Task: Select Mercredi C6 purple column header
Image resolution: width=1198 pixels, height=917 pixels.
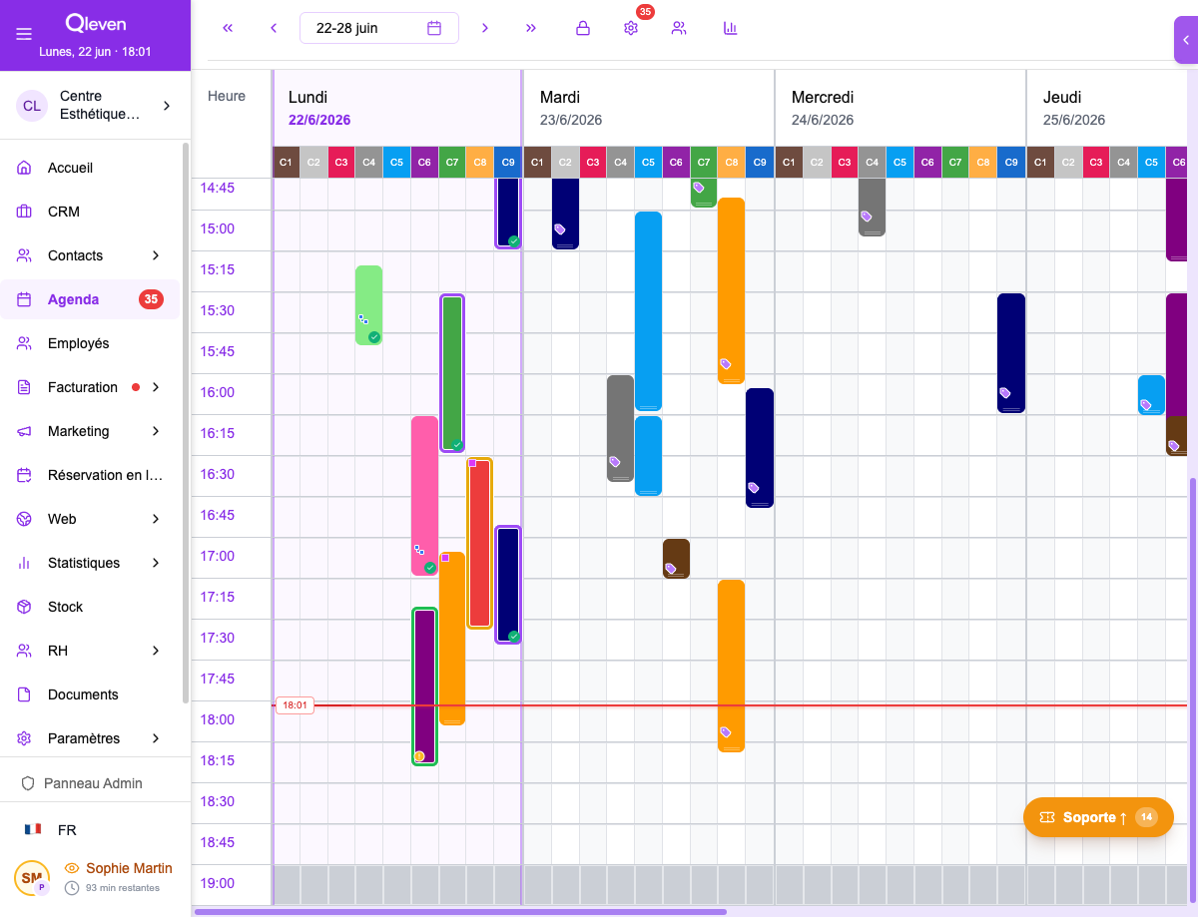Action: pos(927,162)
